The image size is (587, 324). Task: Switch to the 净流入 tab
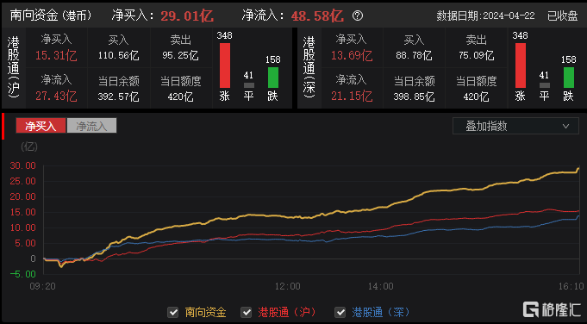[91, 126]
